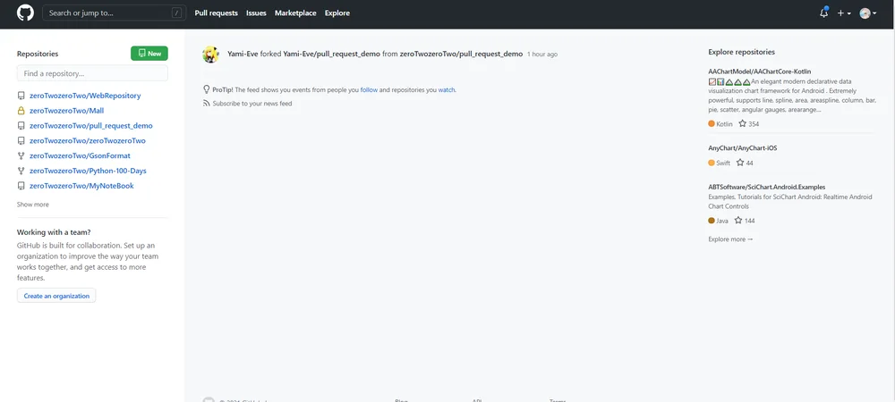Select repo icon beside pull_request_demo in sidebar
The height and width of the screenshot is (402, 895).
coord(21,125)
